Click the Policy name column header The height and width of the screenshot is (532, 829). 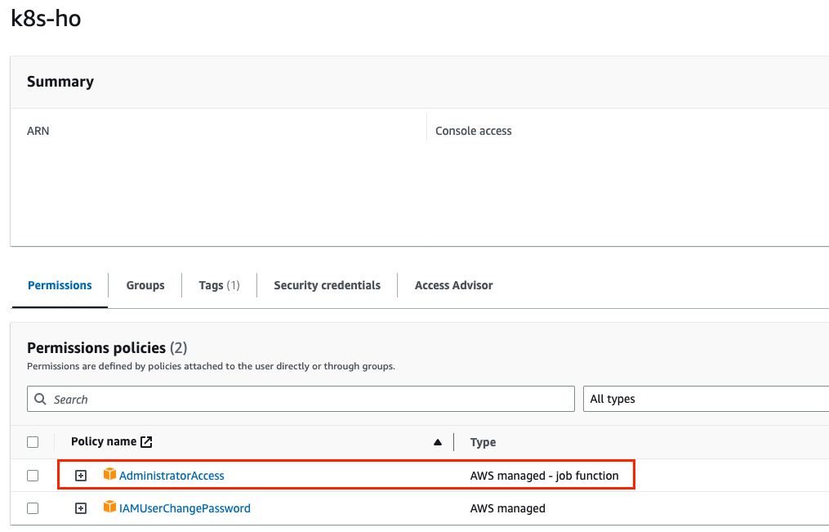[104, 441]
